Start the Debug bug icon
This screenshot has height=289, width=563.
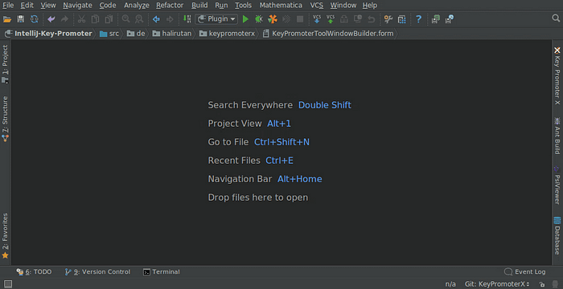point(258,19)
